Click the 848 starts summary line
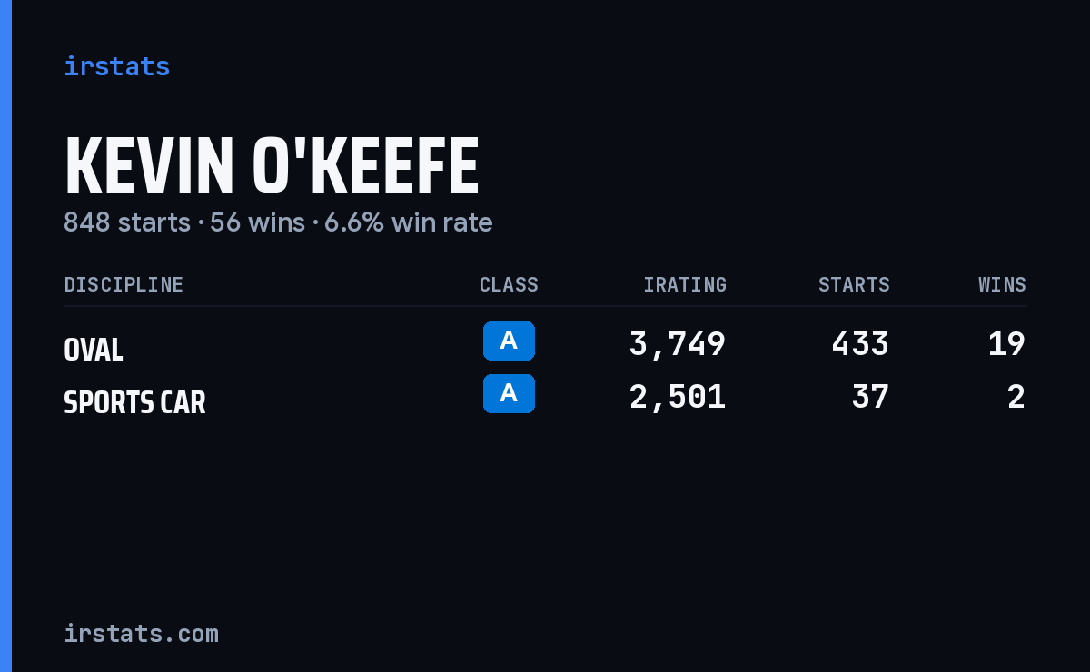Screen dimensions: 1090x672 [x=278, y=222]
